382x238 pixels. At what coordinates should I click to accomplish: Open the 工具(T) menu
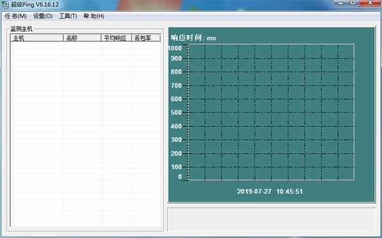point(68,16)
